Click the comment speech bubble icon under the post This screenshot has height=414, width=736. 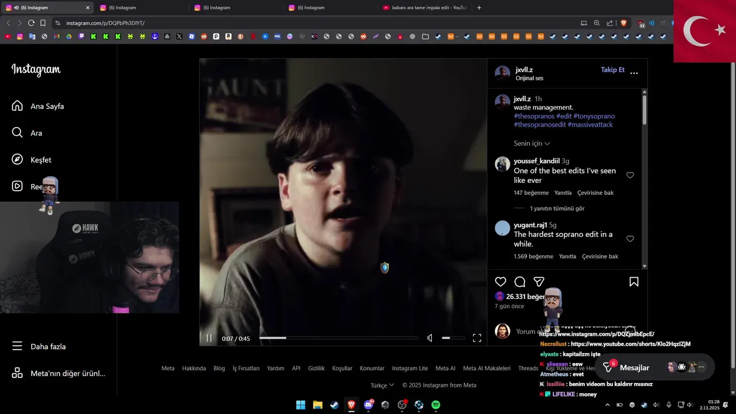coord(520,282)
